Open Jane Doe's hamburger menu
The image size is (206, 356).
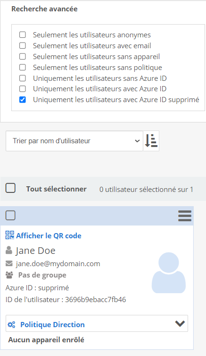(x=185, y=216)
